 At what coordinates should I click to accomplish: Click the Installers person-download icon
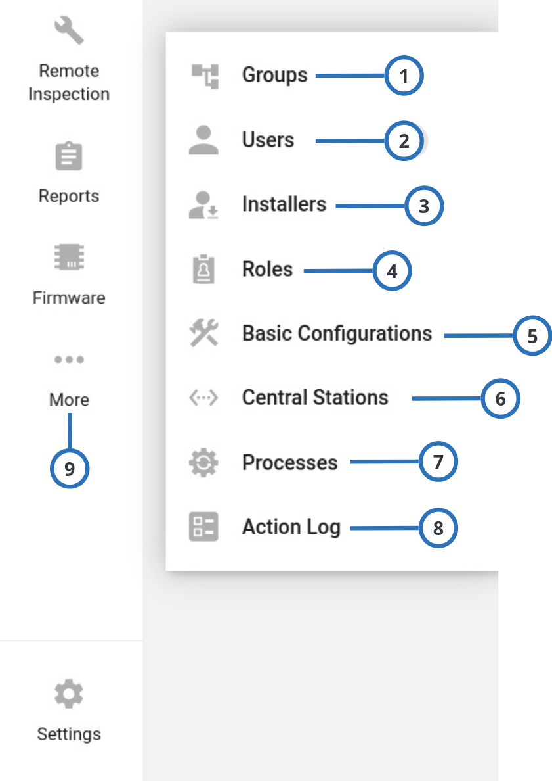pos(203,204)
